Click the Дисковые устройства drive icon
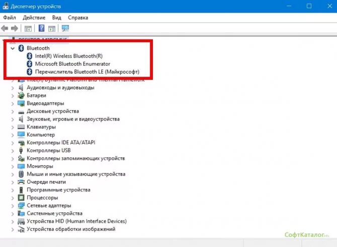The height and width of the screenshot is (247, 337). [21, 112]
